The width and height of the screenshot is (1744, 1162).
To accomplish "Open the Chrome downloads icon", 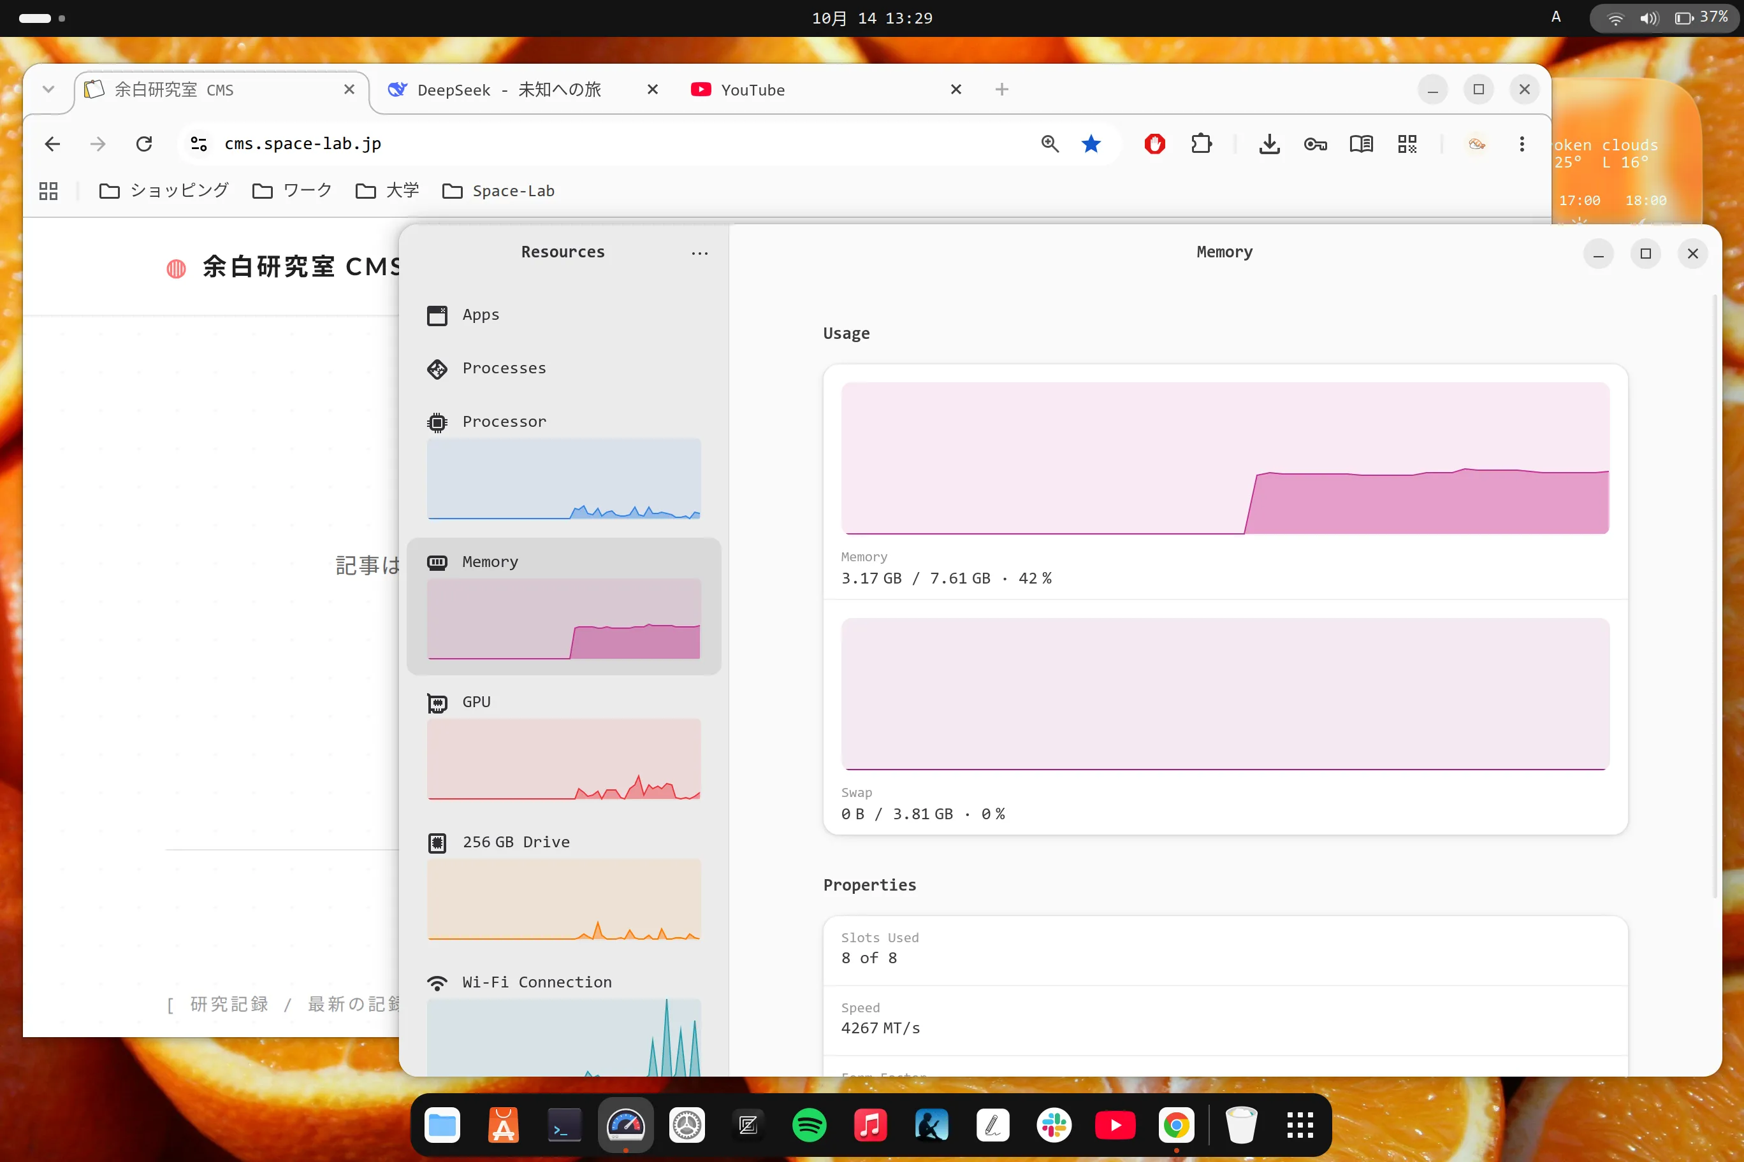I will click(x=1268, y=144).
